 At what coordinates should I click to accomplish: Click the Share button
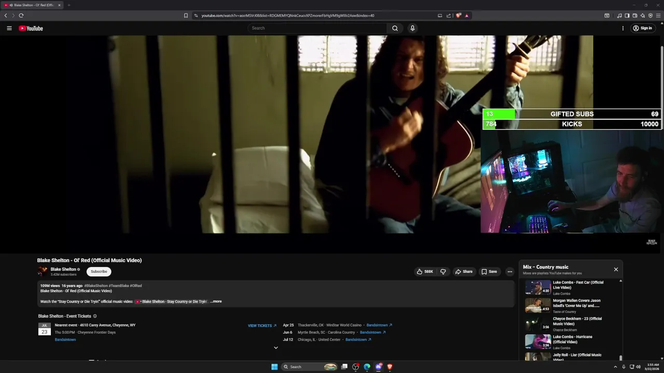click(x=464, y=271)
